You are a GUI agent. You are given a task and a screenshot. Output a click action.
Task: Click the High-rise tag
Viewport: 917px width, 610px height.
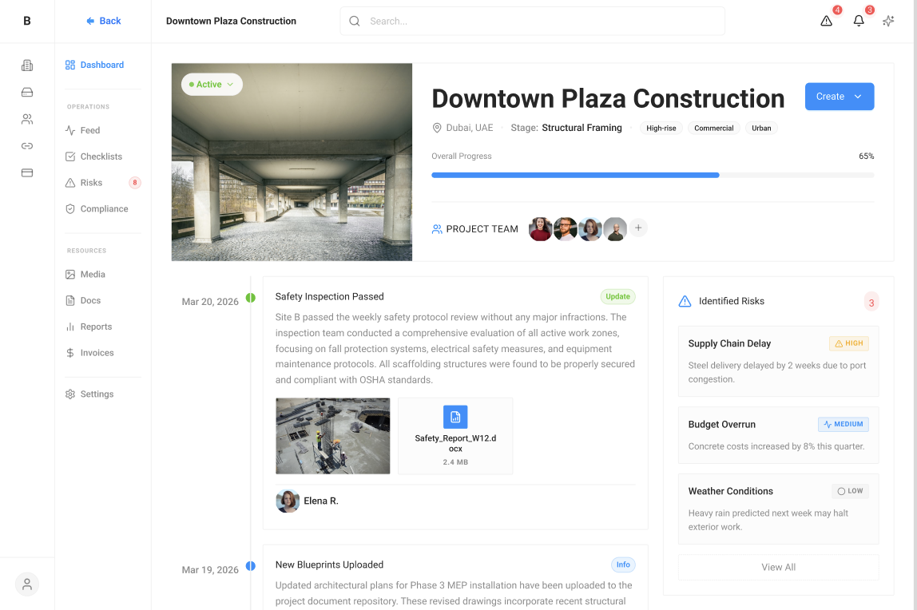click(x=661, y=128)
